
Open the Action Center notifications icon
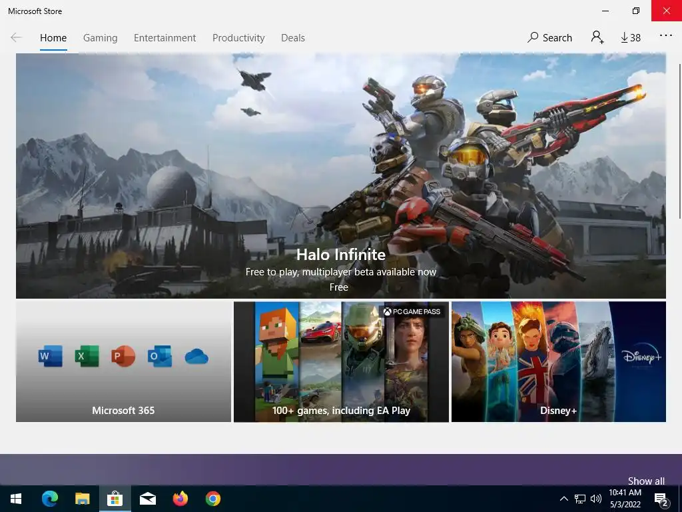click(x=661, y=499)
